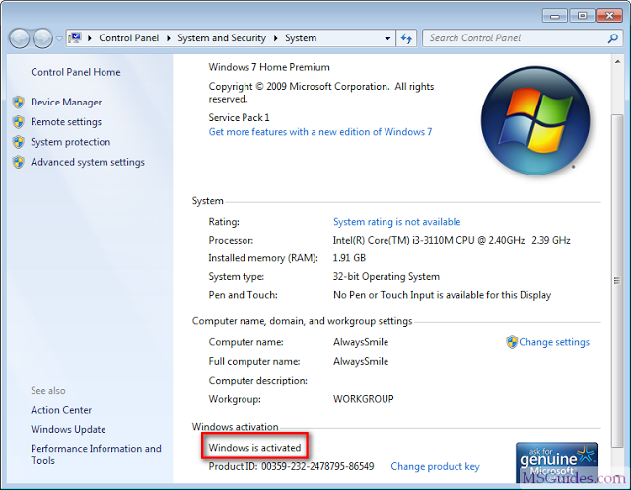The width and height of the screenshot is (631, 490).
Task: Click the Refresh button next to the address bar
Action: 406,38
